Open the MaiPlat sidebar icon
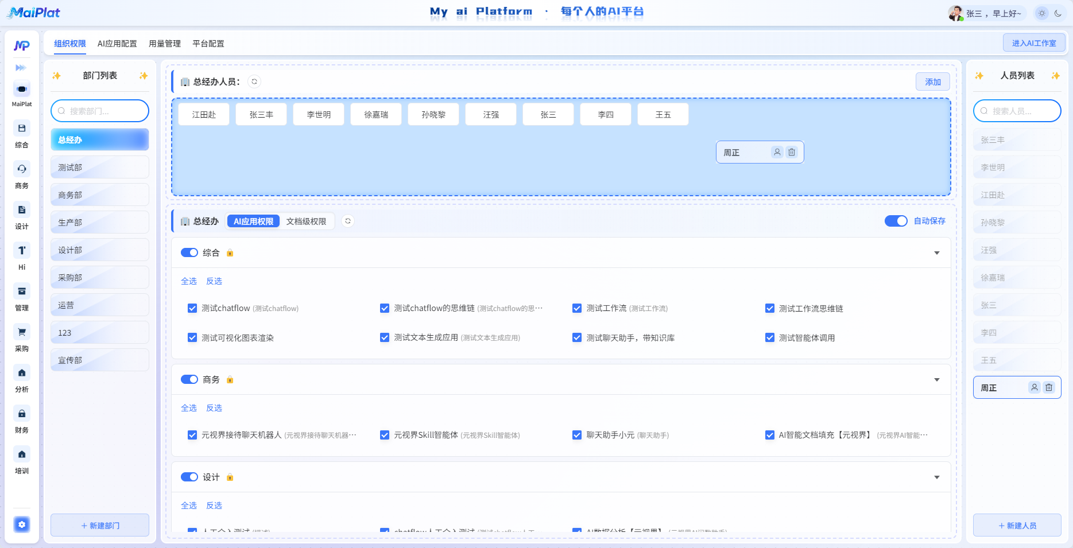This screenshot has width=1073, height=548. [22, 89]
